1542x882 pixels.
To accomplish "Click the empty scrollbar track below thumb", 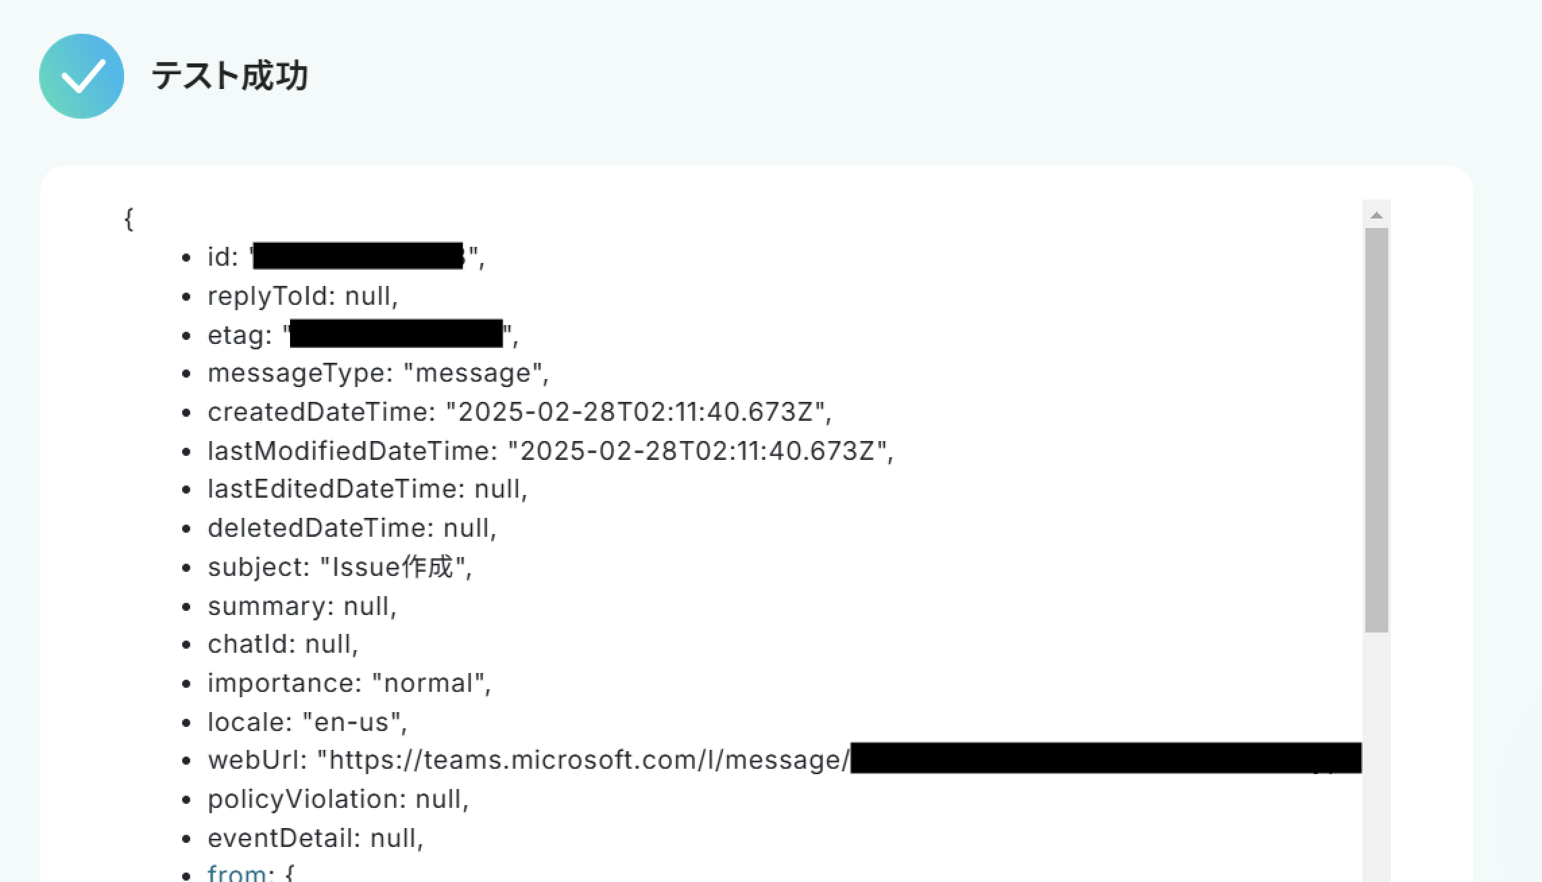I will (x=1377, y=755).
